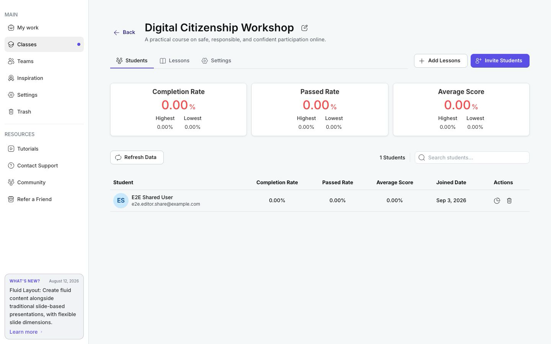The width and height of the screenshot is (551, 344).
Task: Click the 1 Students count label
Action: click(x=392, y=157)
